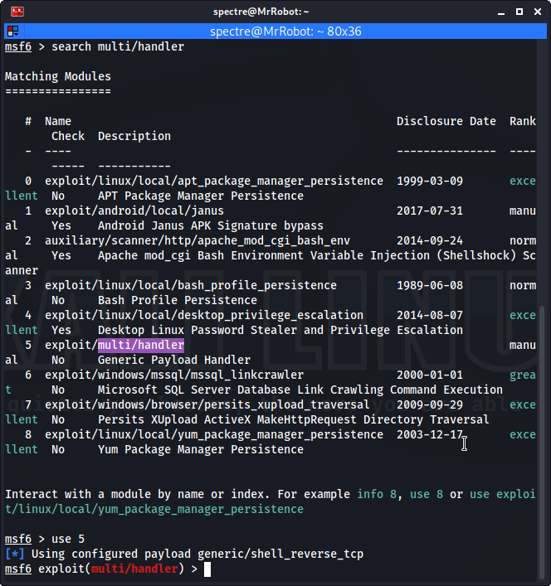Click the date 1989-06-08
This screenshot has width=551, height=586.
pos(430,285)
